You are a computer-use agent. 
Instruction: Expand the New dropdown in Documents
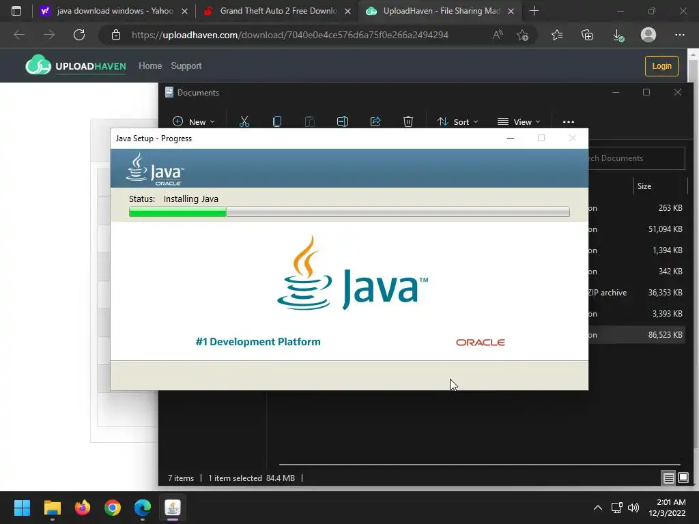193,121
